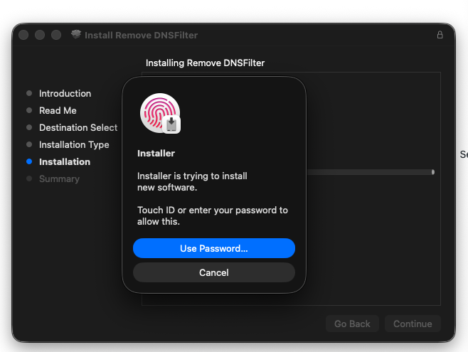Click the blue bullet beside Installation step

pos(29,162)
